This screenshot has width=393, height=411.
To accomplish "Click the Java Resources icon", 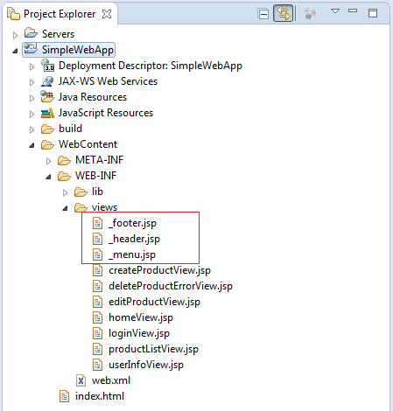I will click(x=47, y=96).
